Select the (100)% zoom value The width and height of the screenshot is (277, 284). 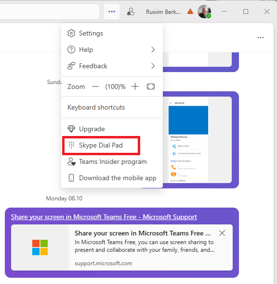115,86
